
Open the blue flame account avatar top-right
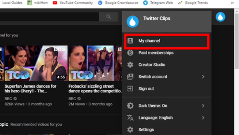tap(220, 17)
